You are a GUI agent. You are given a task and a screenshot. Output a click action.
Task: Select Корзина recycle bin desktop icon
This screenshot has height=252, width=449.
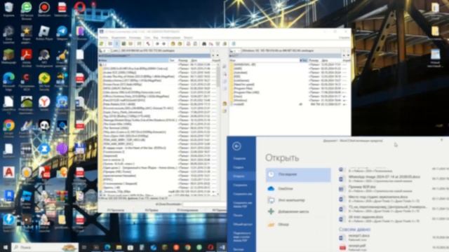pyautogui.click(x=8, y=9)
